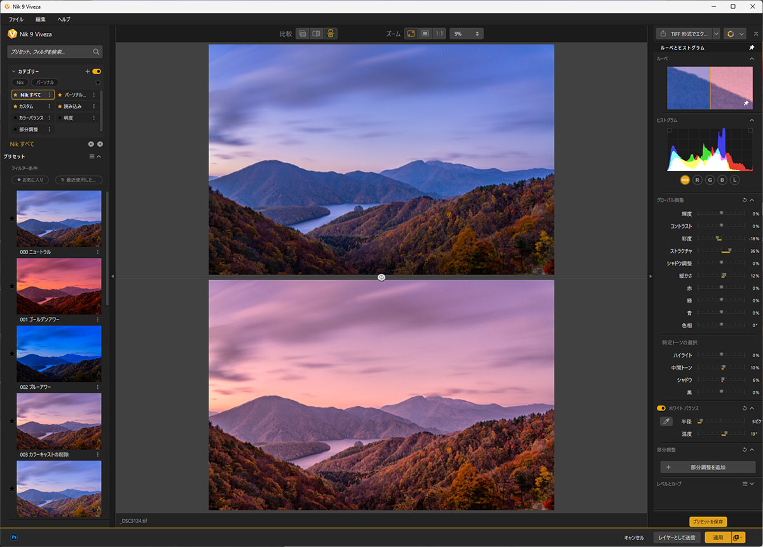
Task: Click the fit-to-screen zoom icon
Action: (411, 33)
